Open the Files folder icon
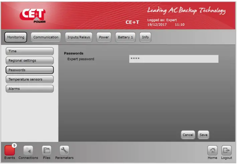Image resolution: width=238 pixels, height=164 pixels. 46,150
